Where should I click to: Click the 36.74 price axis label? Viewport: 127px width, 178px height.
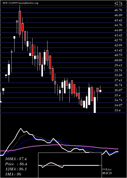[x=118, y=85]
